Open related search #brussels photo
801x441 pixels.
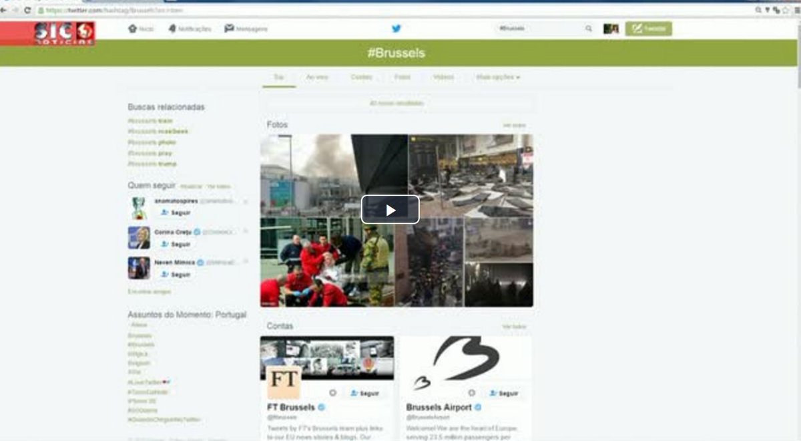pyautogui.click(x=152, y=142)
